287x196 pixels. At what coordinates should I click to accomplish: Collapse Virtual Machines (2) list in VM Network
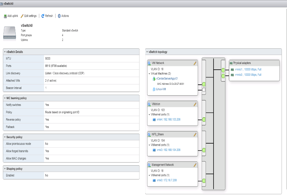point(149,74)
